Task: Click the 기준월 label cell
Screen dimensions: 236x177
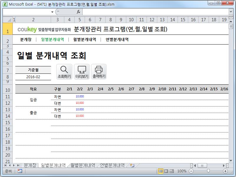Action: click(33, 70)
